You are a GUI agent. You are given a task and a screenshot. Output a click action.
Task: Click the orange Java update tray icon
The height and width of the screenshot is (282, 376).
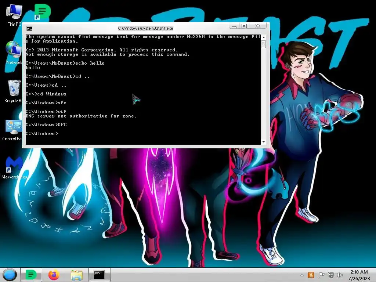pyautogui.click(x=311, y=275)
